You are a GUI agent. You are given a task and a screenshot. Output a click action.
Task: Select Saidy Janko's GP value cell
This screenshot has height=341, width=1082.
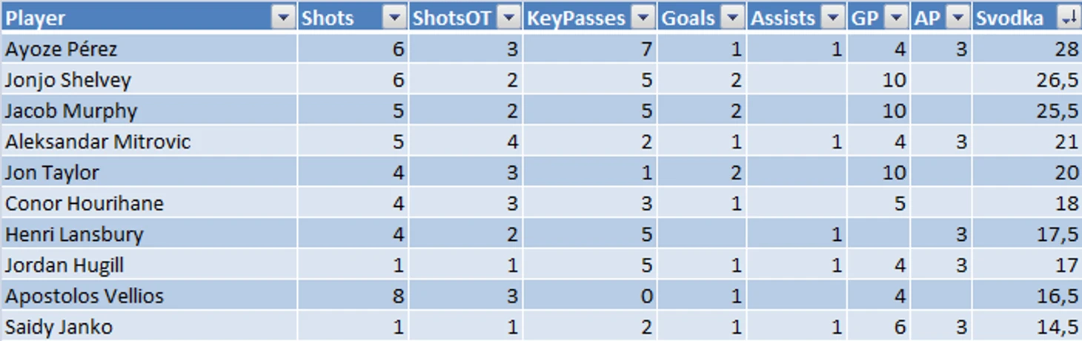click(880, 326)
